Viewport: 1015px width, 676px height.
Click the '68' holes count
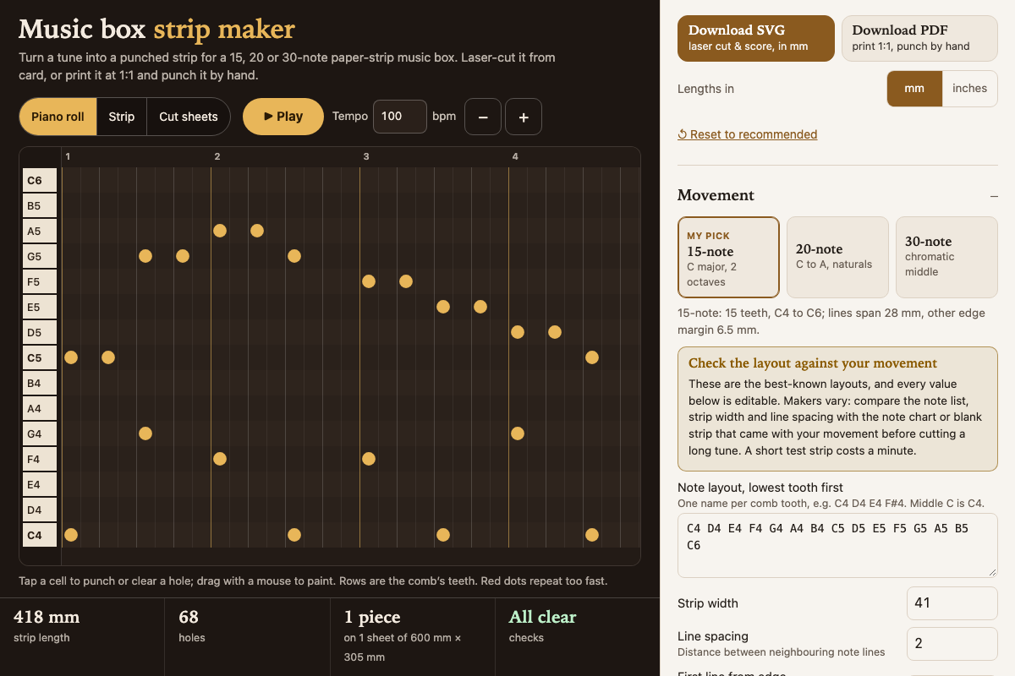click(x=189, y=617)
